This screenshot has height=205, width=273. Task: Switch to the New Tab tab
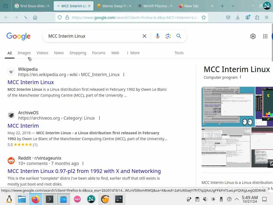196,6
